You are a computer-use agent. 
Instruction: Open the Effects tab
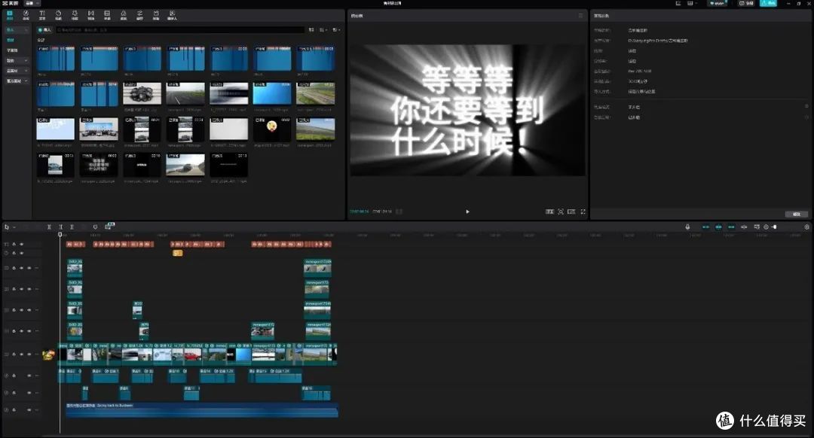click(x=75, y=15)
